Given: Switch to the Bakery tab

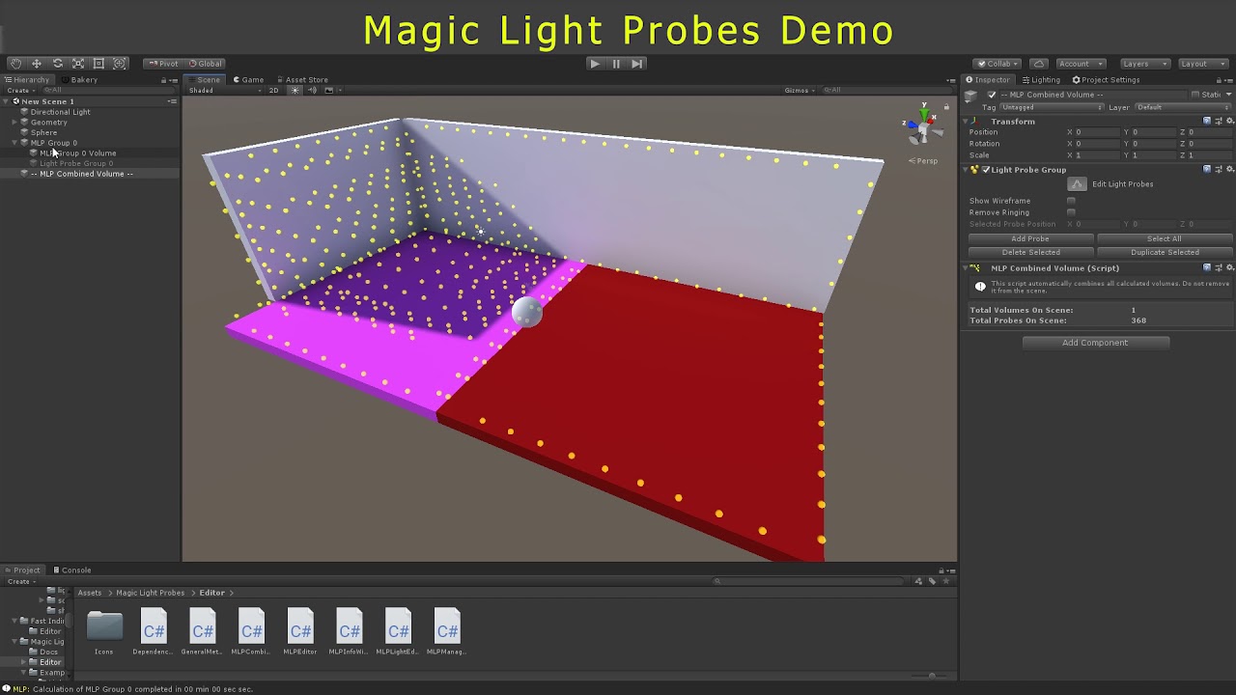Looking at the screenshot, I should point(80,80).
